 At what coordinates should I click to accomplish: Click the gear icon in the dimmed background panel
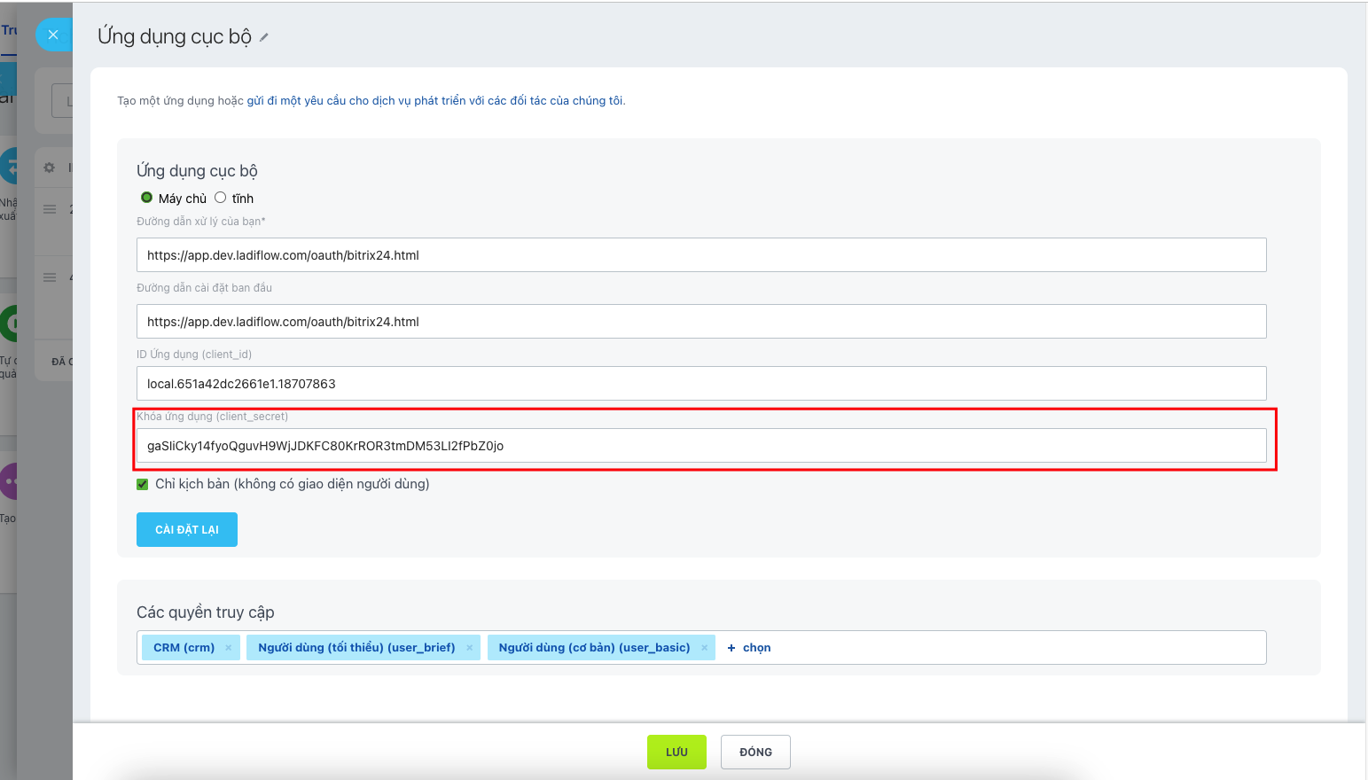(50, 168)
